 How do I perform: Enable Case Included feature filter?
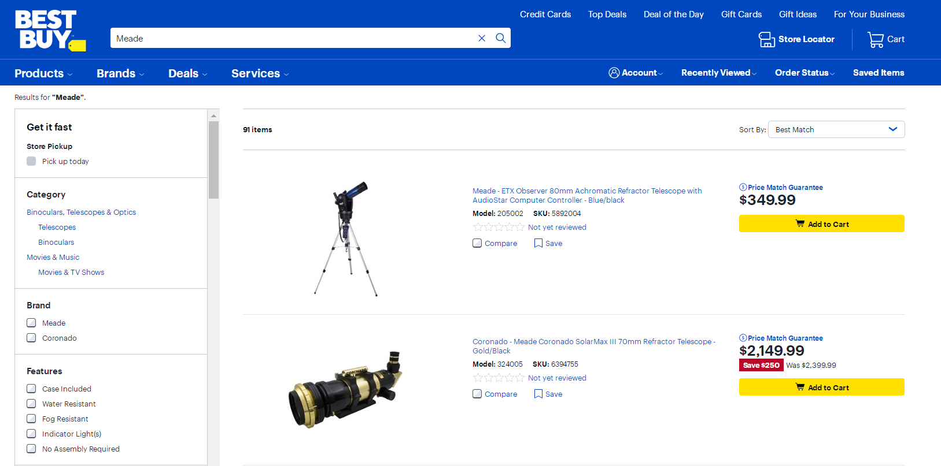click(x=31, y=389)
